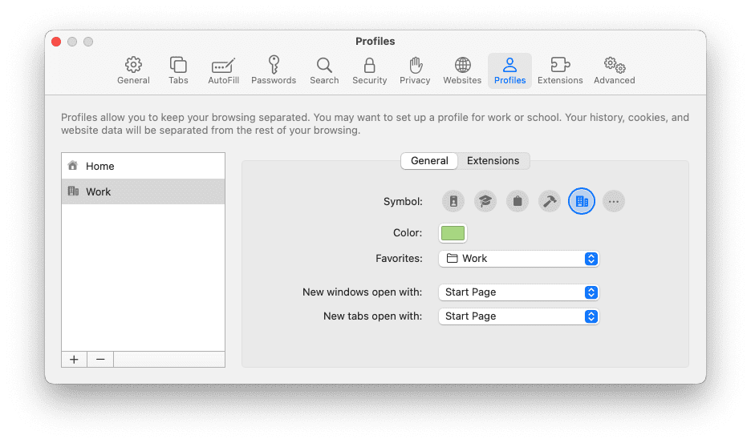Select the Work profile in list
The image size is (751, 443).
(143, 191)
